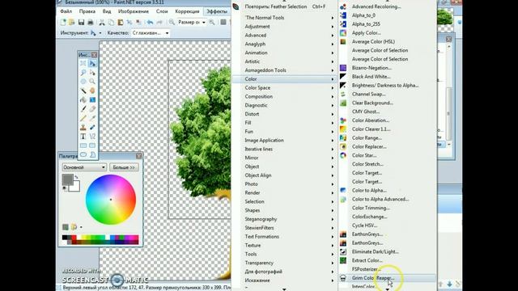
Task: Select the Color Picker eyedropper tool
Action: point(92,118)
